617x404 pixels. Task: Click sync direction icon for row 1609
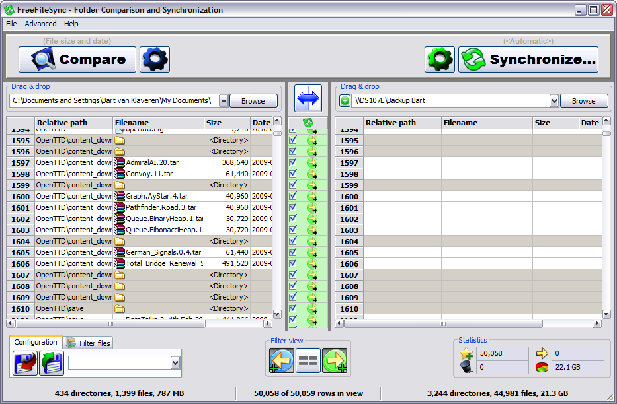[x=312, y=297]
